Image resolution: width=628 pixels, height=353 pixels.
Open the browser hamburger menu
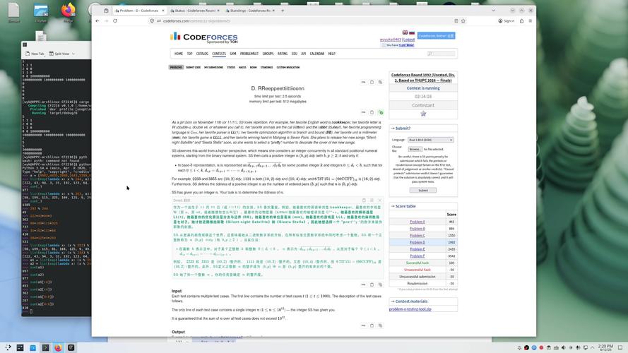531,20
